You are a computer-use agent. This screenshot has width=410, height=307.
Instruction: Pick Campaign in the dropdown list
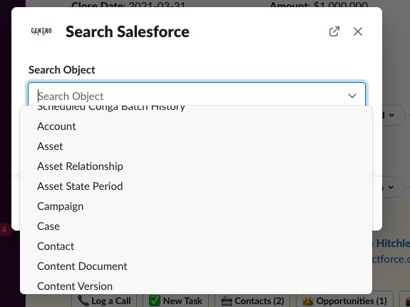[x=196, y=206]
